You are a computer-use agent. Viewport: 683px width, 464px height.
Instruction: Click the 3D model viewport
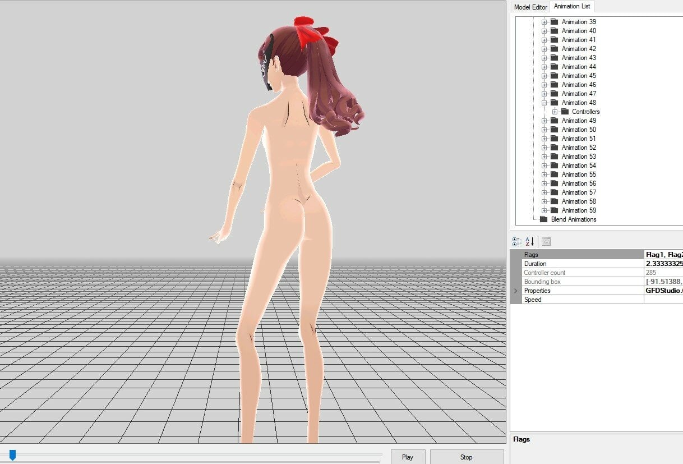click(253, 222)
